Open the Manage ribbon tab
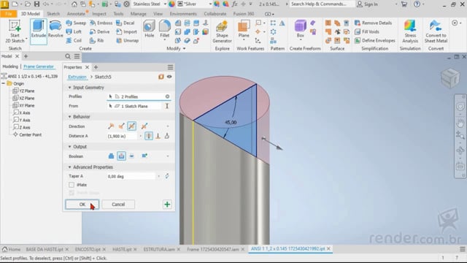The image size is (467, 263). click(139, 14)
